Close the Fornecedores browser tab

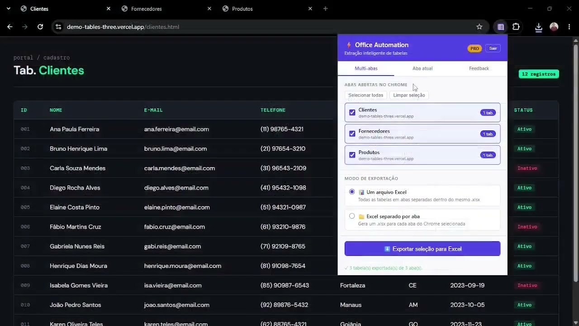209,9
